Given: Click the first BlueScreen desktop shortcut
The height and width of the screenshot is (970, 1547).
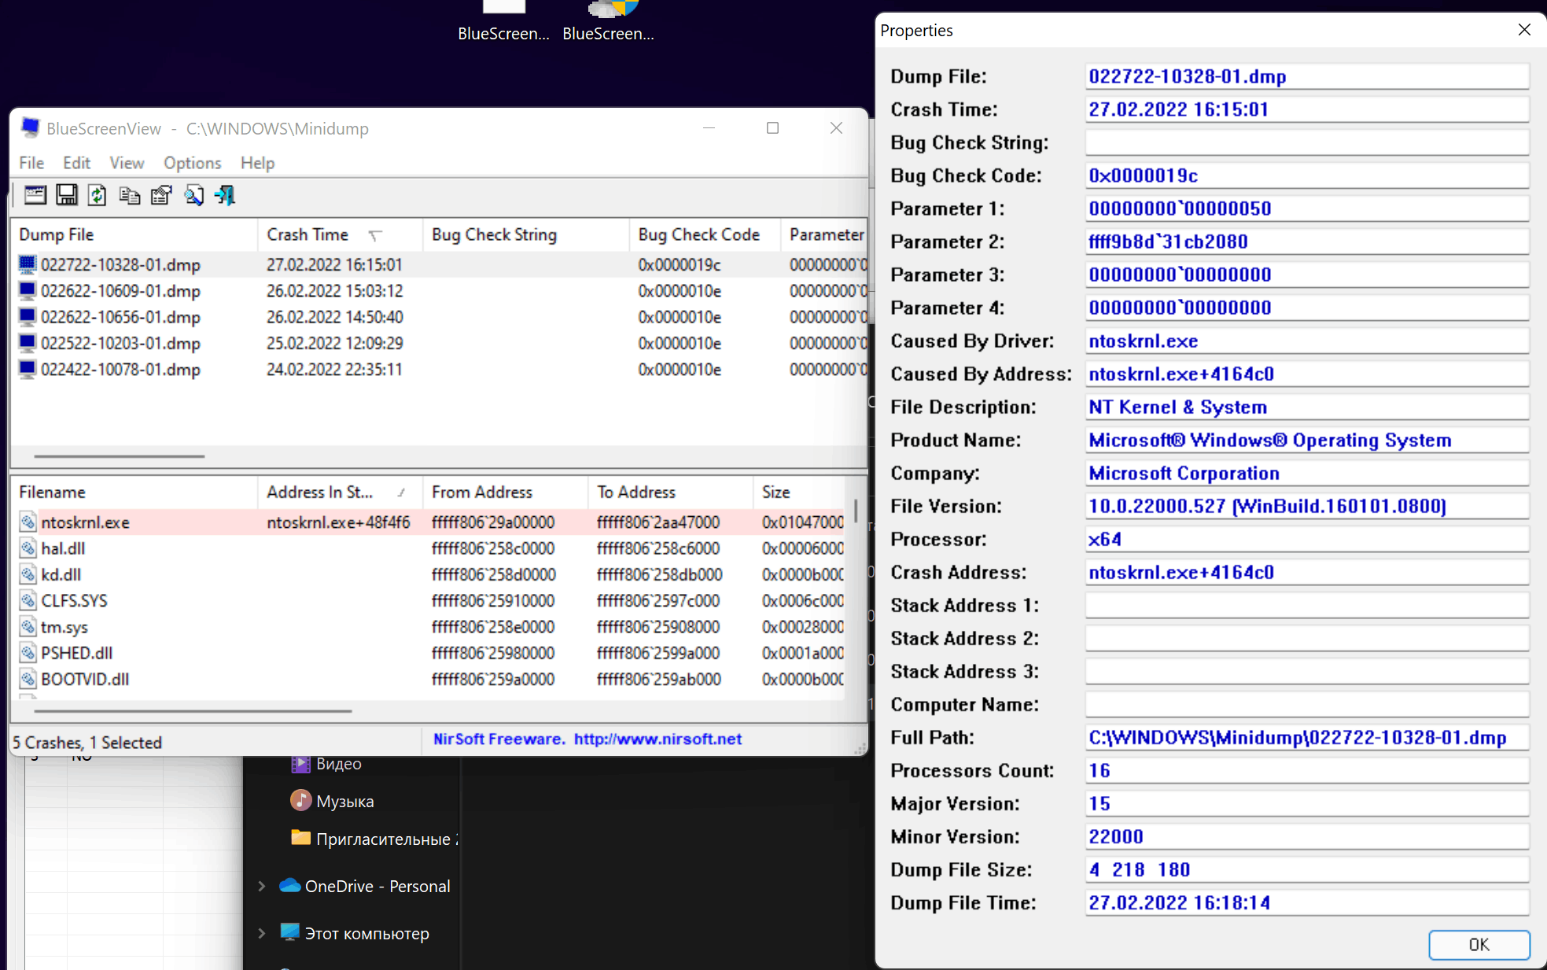Looking at the screenshot, I should [503, 21].
